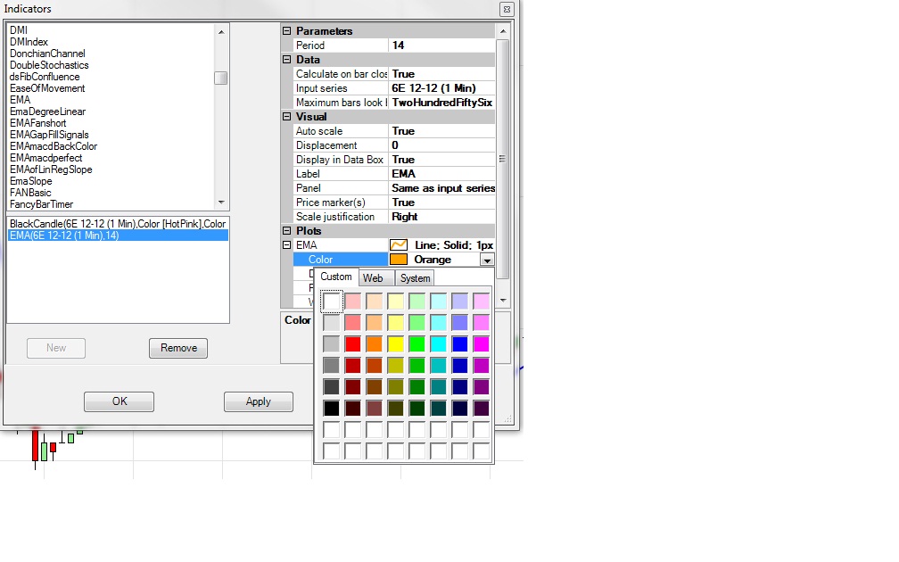Select EMAmacdBackColor indicator
Screen dimensions: 899x562
(x=54, y=146)
